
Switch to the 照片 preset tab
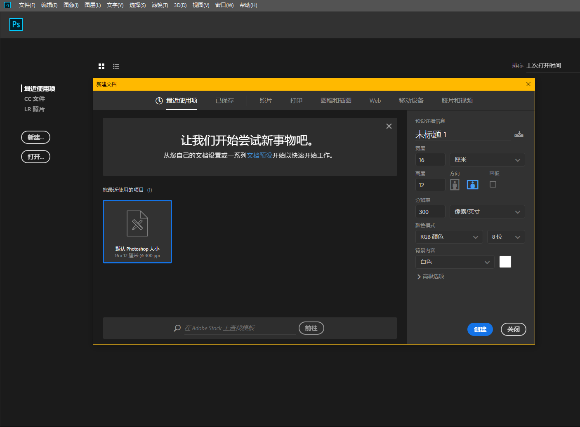click(x=266, y=101)
